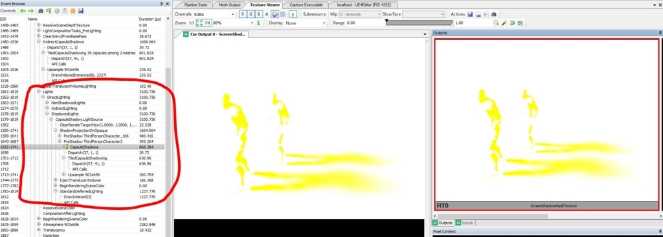Switch to the Inputs bottom tab
The width and height of the screenshot is (663, 237).
click(464, 223)
